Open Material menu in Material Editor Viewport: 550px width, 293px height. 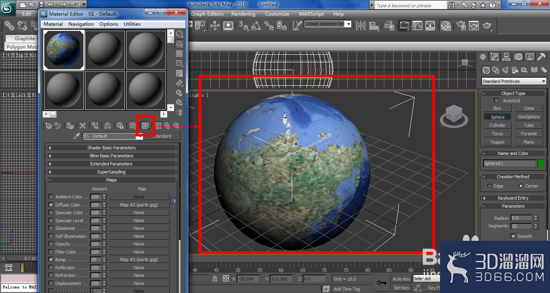(53, 24)
